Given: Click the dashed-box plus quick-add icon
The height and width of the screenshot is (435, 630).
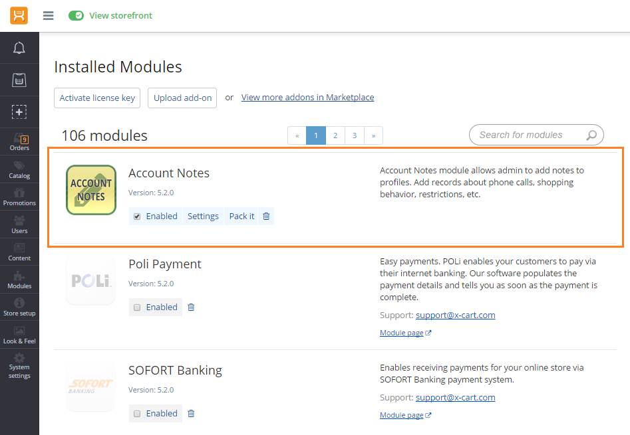Looking at the screenshot, I should point(19,112).
